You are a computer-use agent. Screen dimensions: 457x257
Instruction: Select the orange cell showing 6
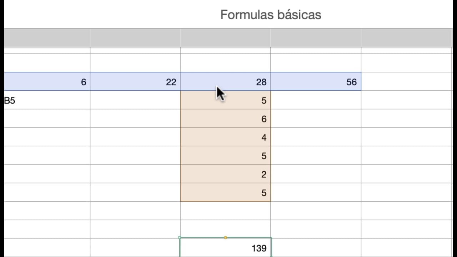(225, 119)
